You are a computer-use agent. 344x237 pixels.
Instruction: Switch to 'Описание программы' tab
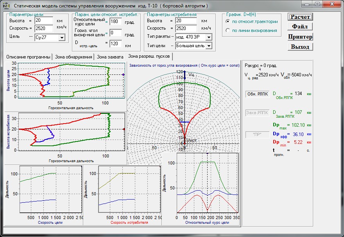(28, 57)
